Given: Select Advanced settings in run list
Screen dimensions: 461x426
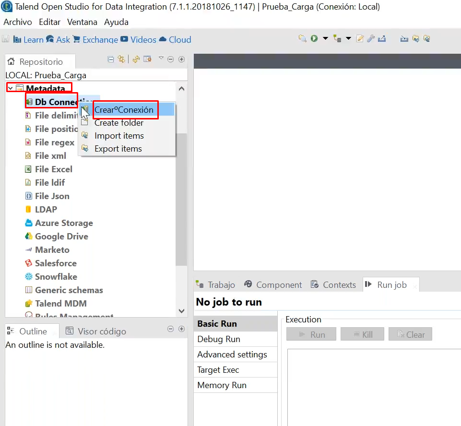Looking at the screenshot, I should [x=236, y=354].
